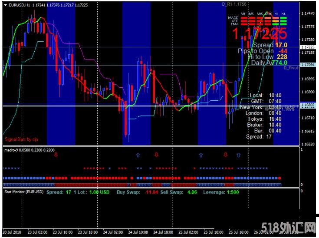Click the current price tag 1.17225 on price axis
319x238 pixels.
(308, 47)
